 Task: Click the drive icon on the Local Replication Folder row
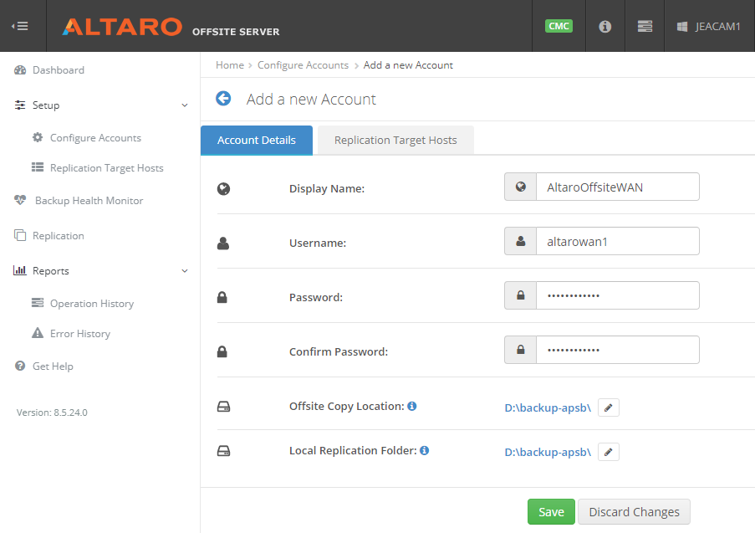(x=223, y=451)
